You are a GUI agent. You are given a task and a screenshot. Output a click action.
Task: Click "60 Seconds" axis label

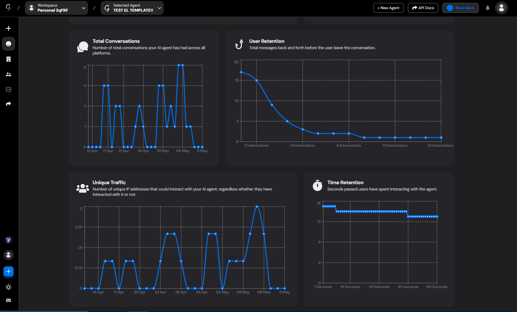click(437, 287)
